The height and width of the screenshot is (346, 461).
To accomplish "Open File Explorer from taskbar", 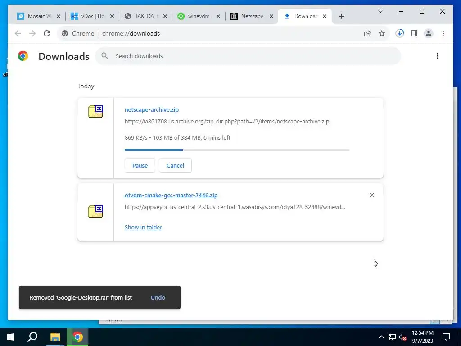I will pos(55,337).
